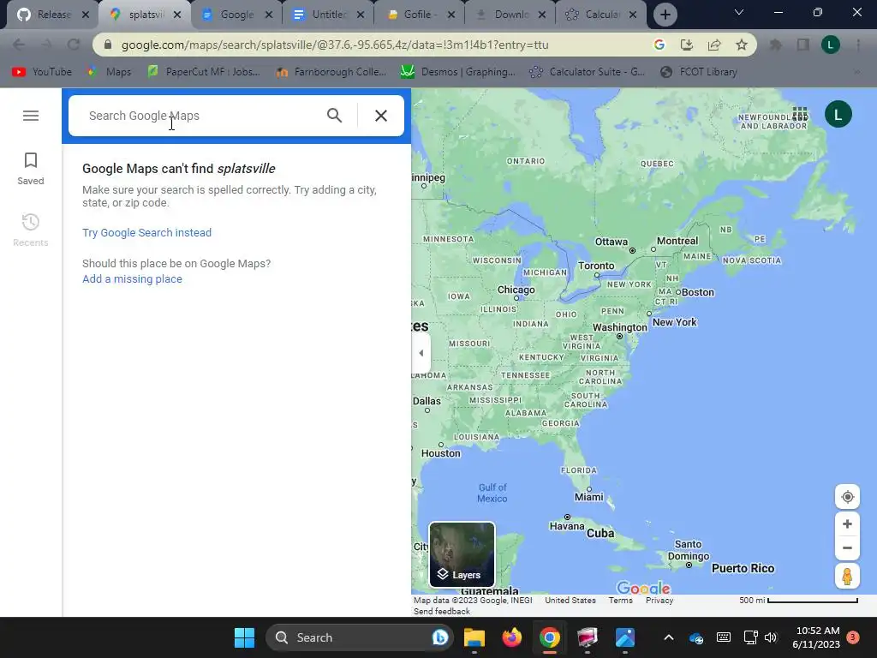This screenshot has height=658, width=877.
Task: Click Add a missing place link
Action: click(x=132, y=279)
